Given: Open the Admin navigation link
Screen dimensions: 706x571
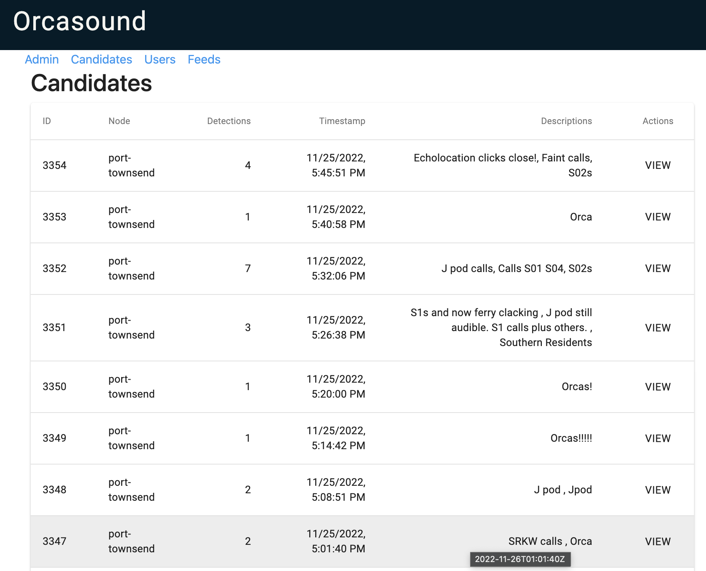Looking at the screenshot, I should click(x=42, y=59).
